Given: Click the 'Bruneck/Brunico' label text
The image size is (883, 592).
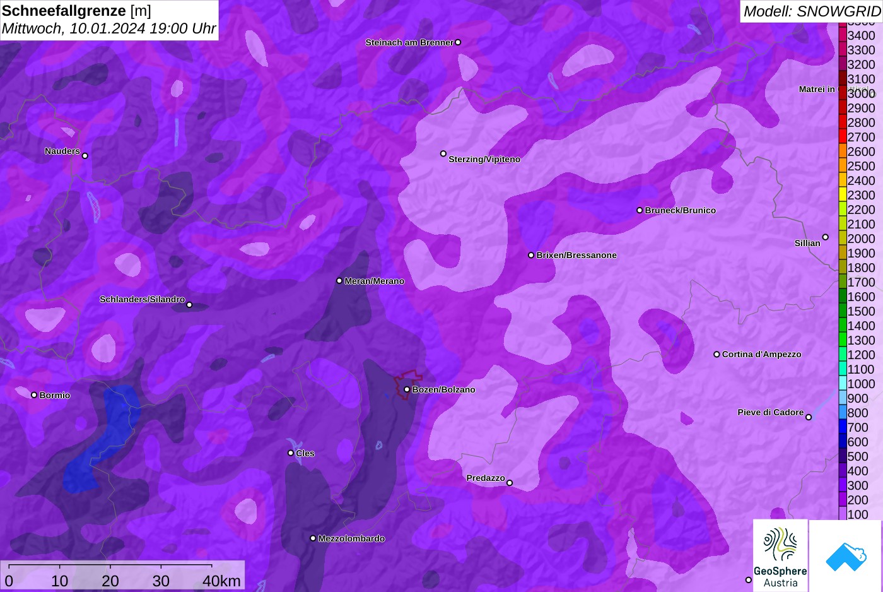Looking at the screenshot, I should (681, 210).
